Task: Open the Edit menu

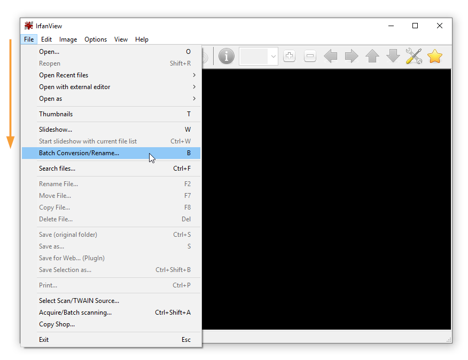Action: pos(46,39)
